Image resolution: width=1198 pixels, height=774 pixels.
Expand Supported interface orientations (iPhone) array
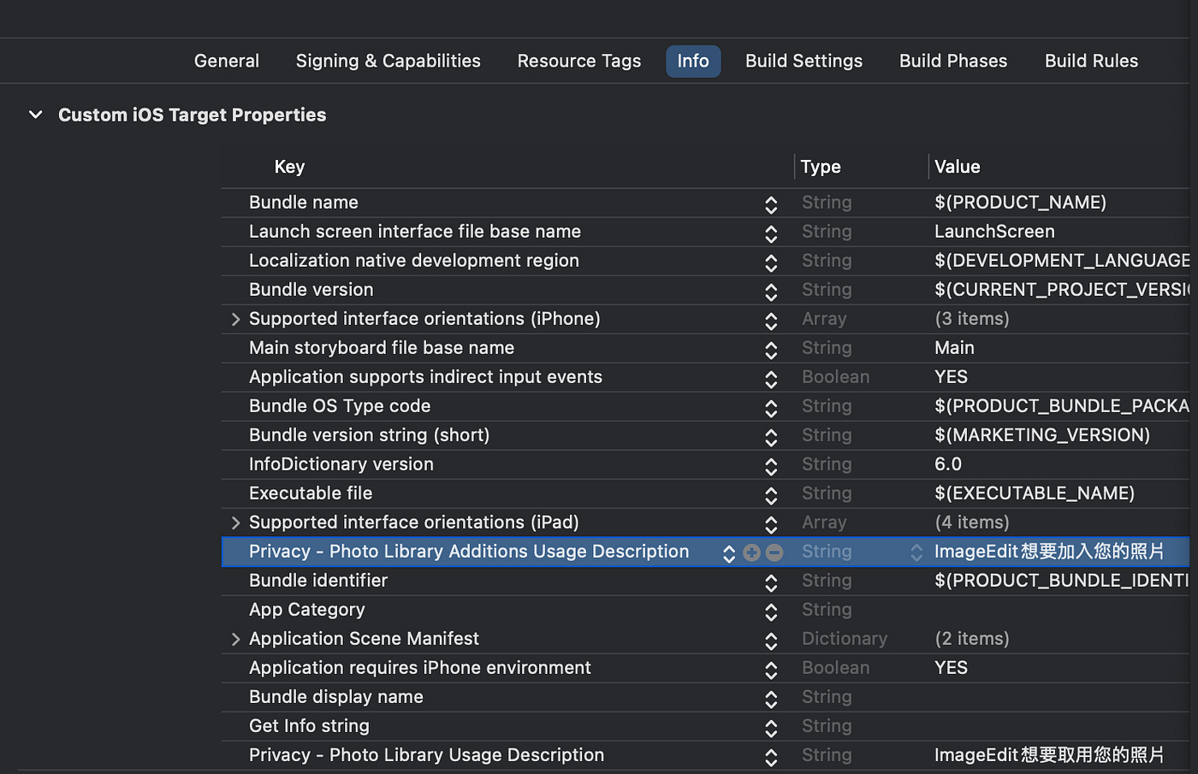tap(235, 319)
